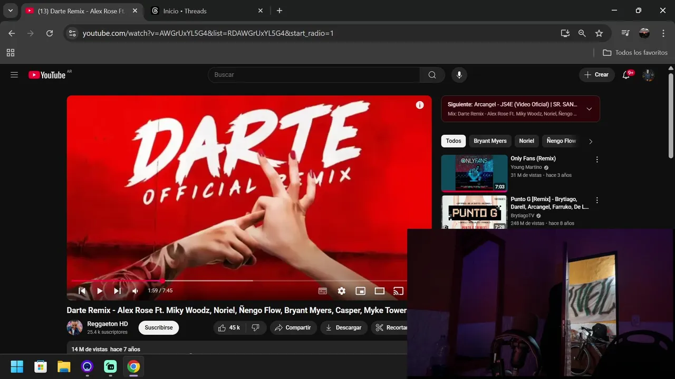Open the Reggaeton HD channel name

coord(108,324)
